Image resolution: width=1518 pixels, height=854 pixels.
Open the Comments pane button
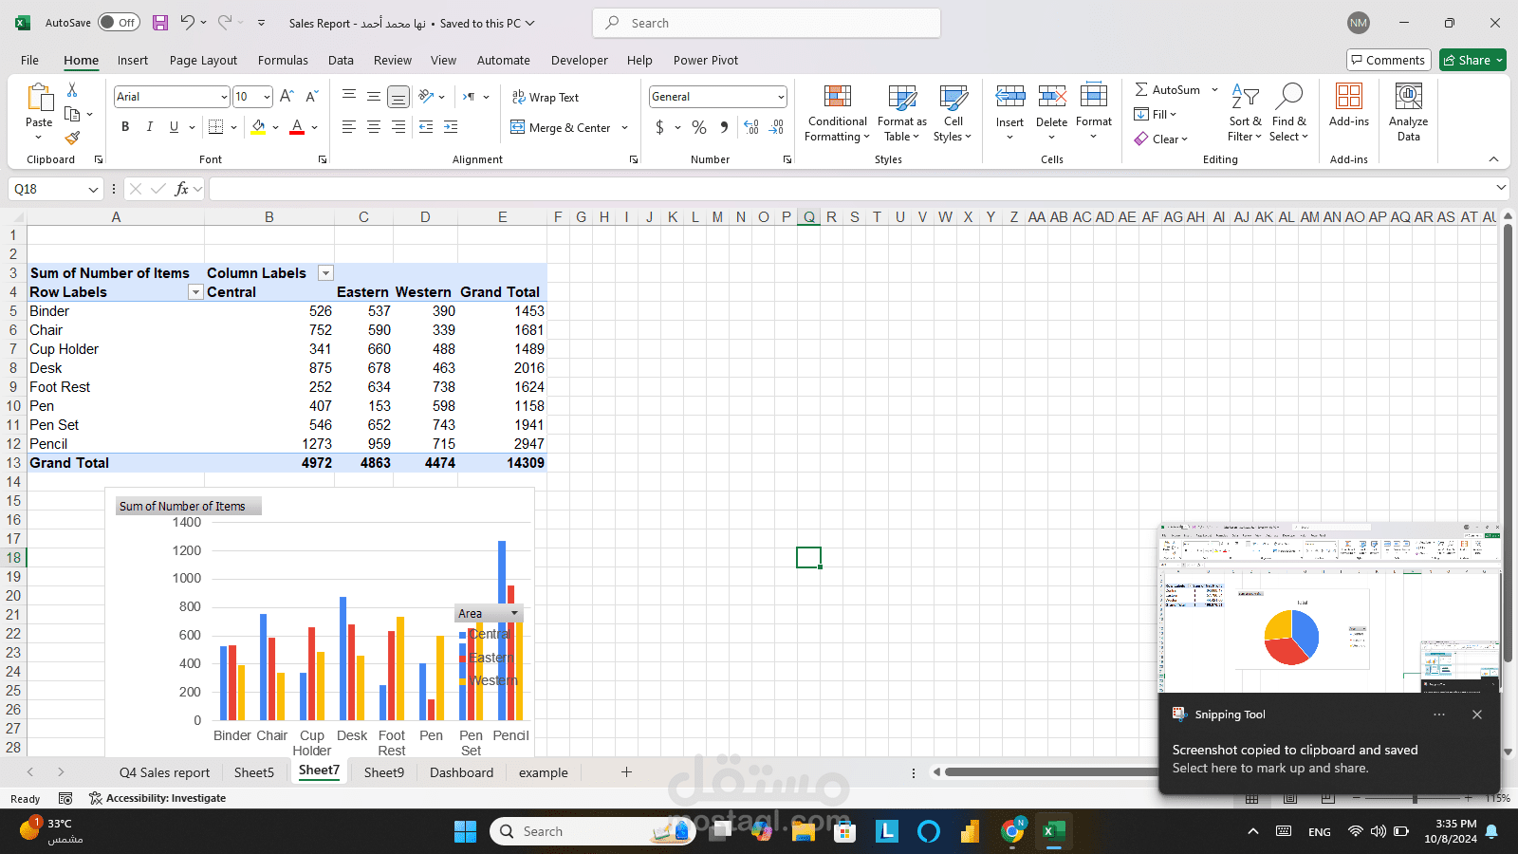coord(1388,60)
